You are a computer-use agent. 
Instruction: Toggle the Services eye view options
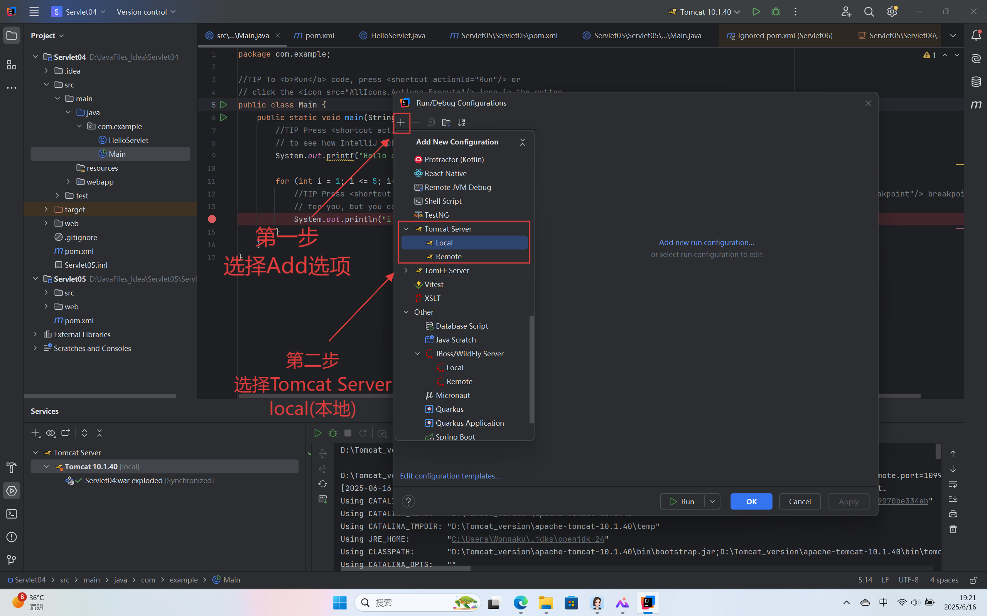point(51,433)
